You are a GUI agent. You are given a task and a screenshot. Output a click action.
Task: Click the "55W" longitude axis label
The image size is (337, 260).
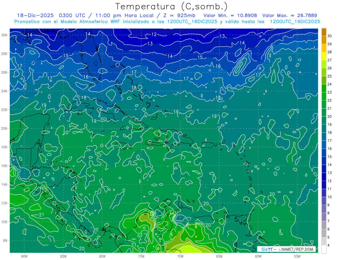(x=297, y=256)
